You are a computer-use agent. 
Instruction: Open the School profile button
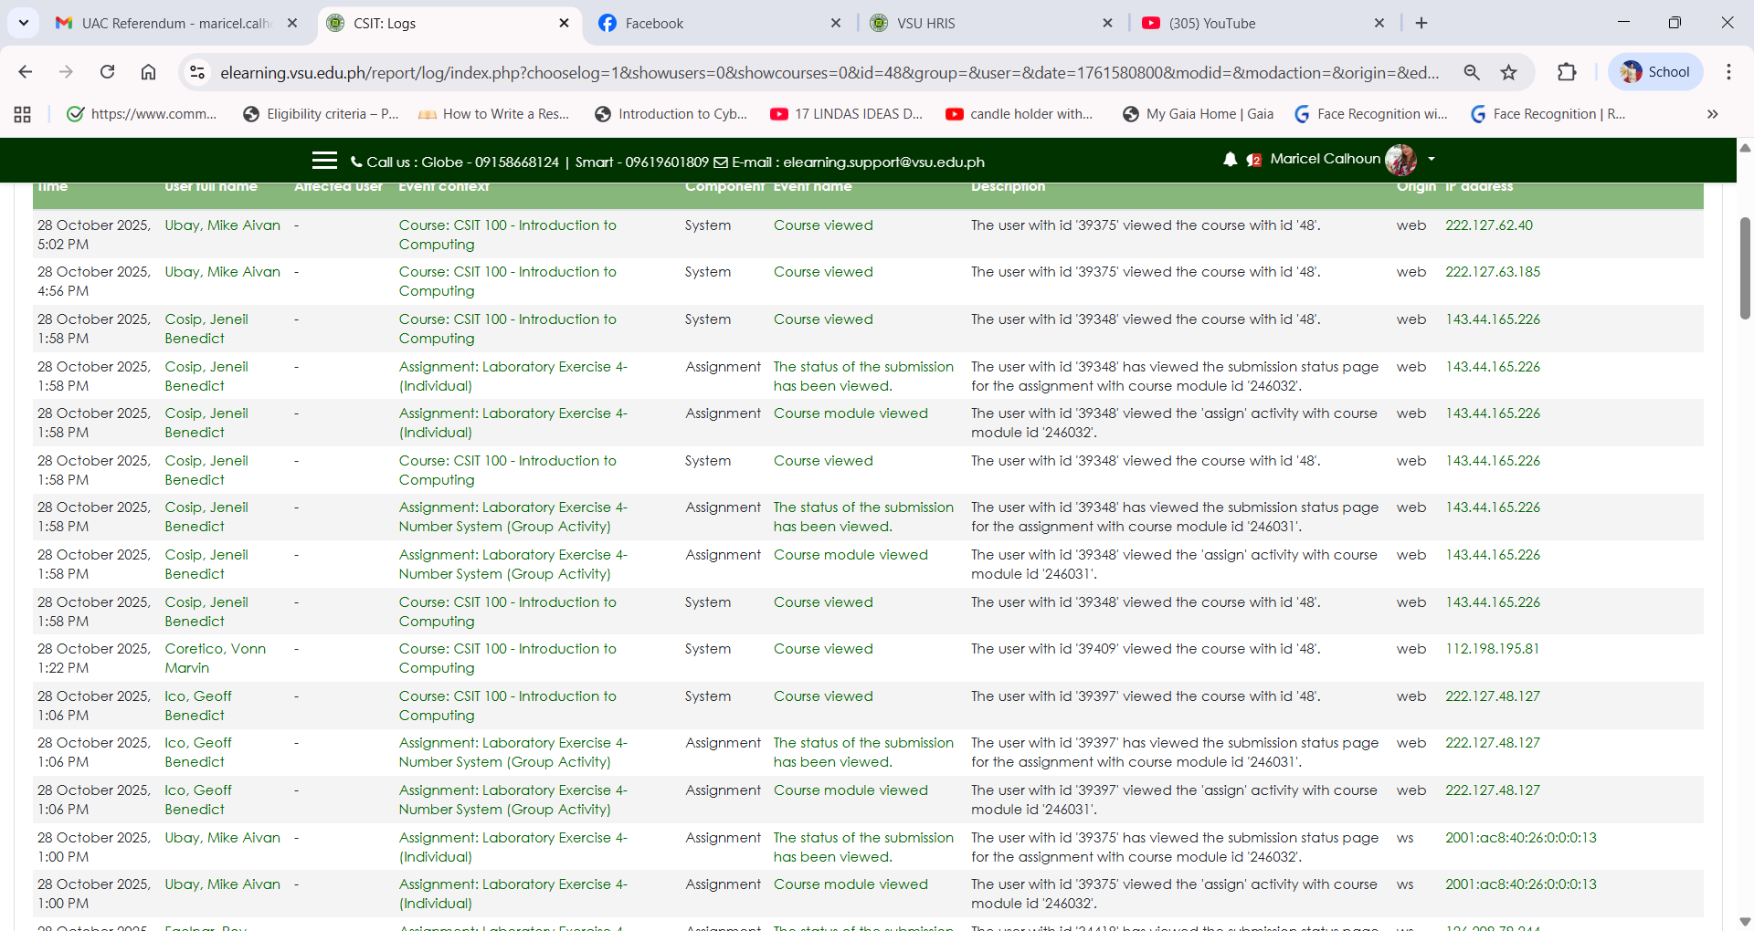(x=1655, y=72)
